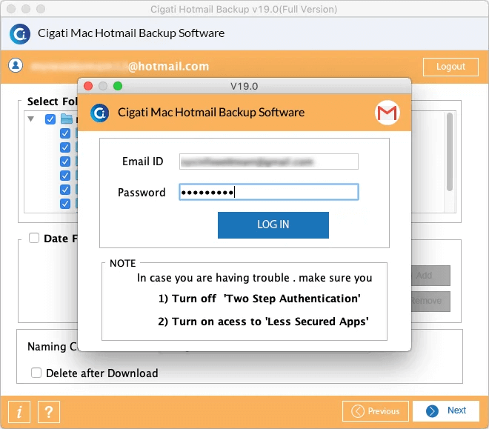489x429 pixels.
Task: Click the Less Secured Apps note line
Action: (263, 322)
